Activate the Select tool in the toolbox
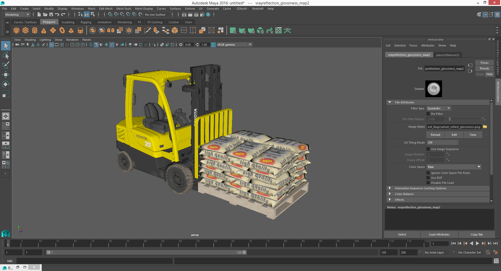This screenshot has width=501, height=271. pyautogui.click(x=6, y=46)
